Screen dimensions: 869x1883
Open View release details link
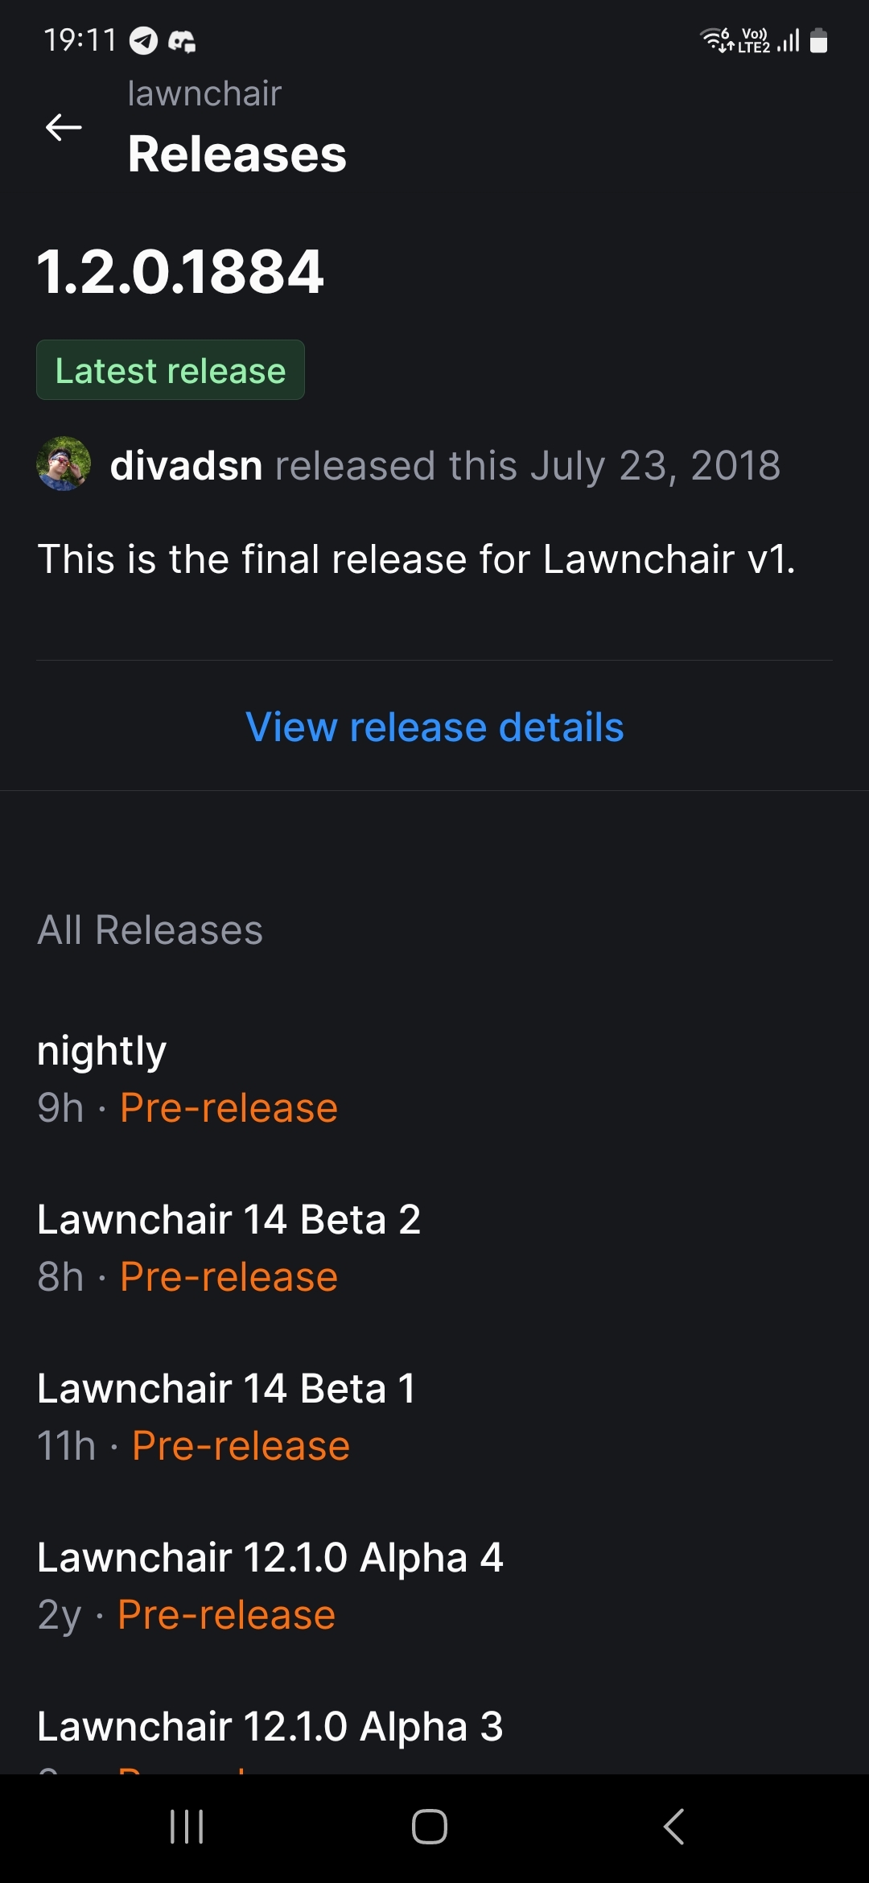tap(434, 727)
